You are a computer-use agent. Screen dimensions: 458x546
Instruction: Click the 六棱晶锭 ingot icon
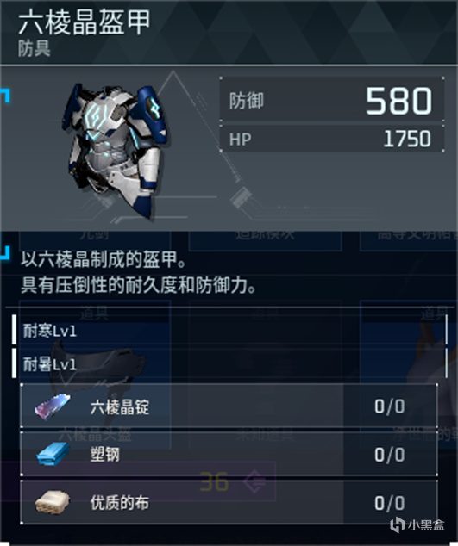(53, 407)
